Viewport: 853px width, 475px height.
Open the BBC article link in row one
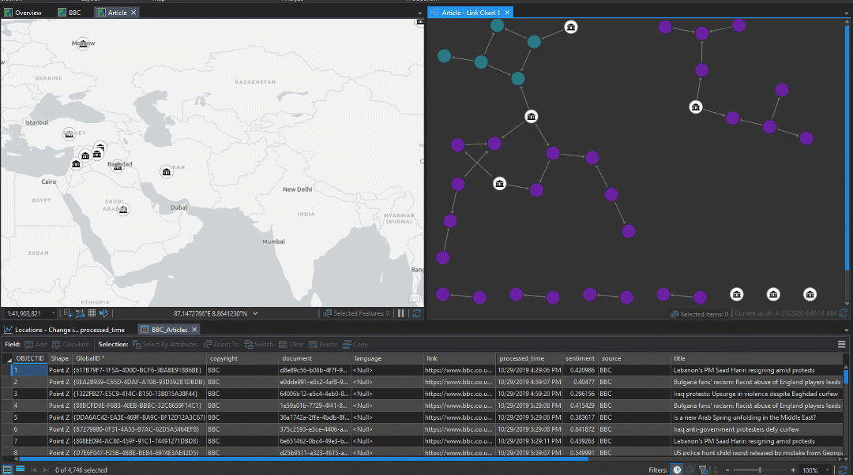point(458,369)
